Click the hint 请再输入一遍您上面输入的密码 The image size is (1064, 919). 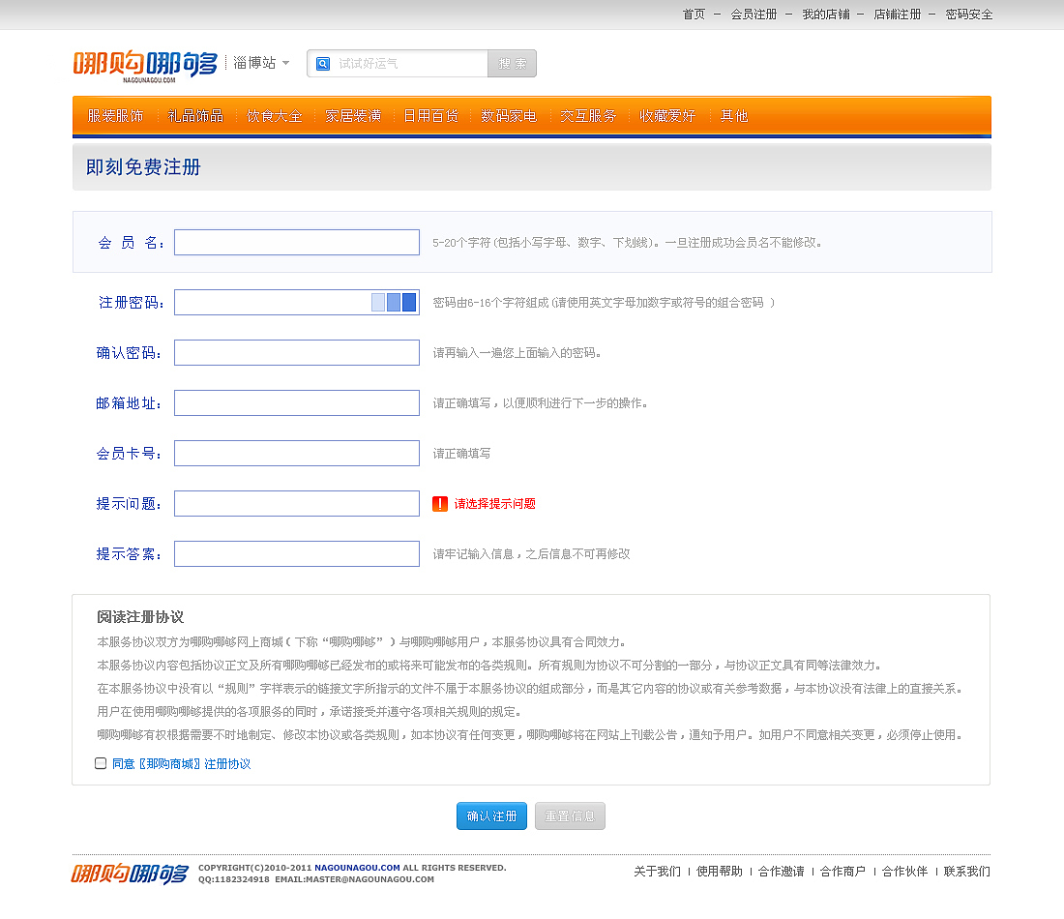click(517, 353)
